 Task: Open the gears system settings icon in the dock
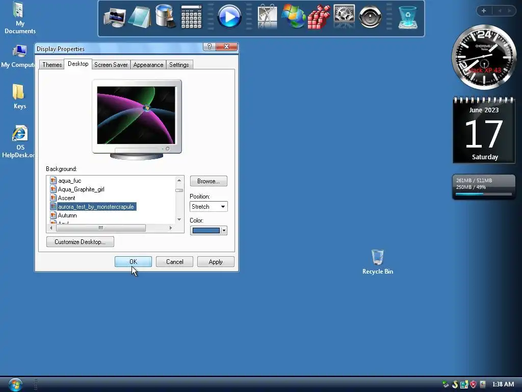pos(344,15)
